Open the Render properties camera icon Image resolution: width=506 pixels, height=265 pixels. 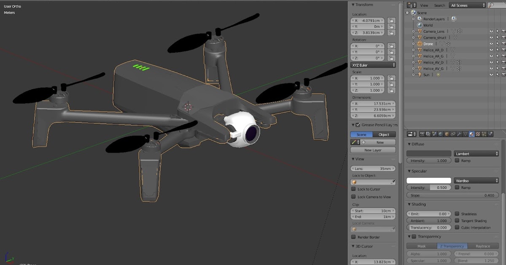click(x=423, y=134)
